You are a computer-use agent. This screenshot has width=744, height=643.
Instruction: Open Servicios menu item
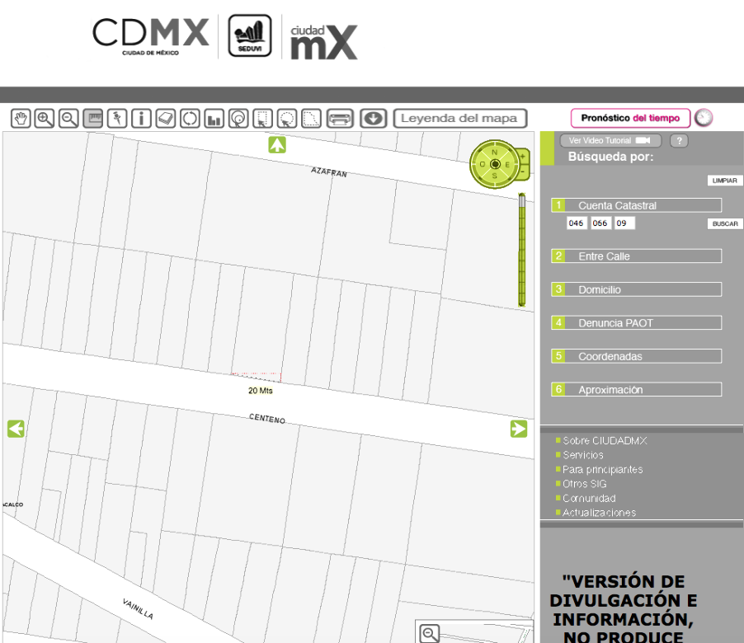tap(582, 455)
